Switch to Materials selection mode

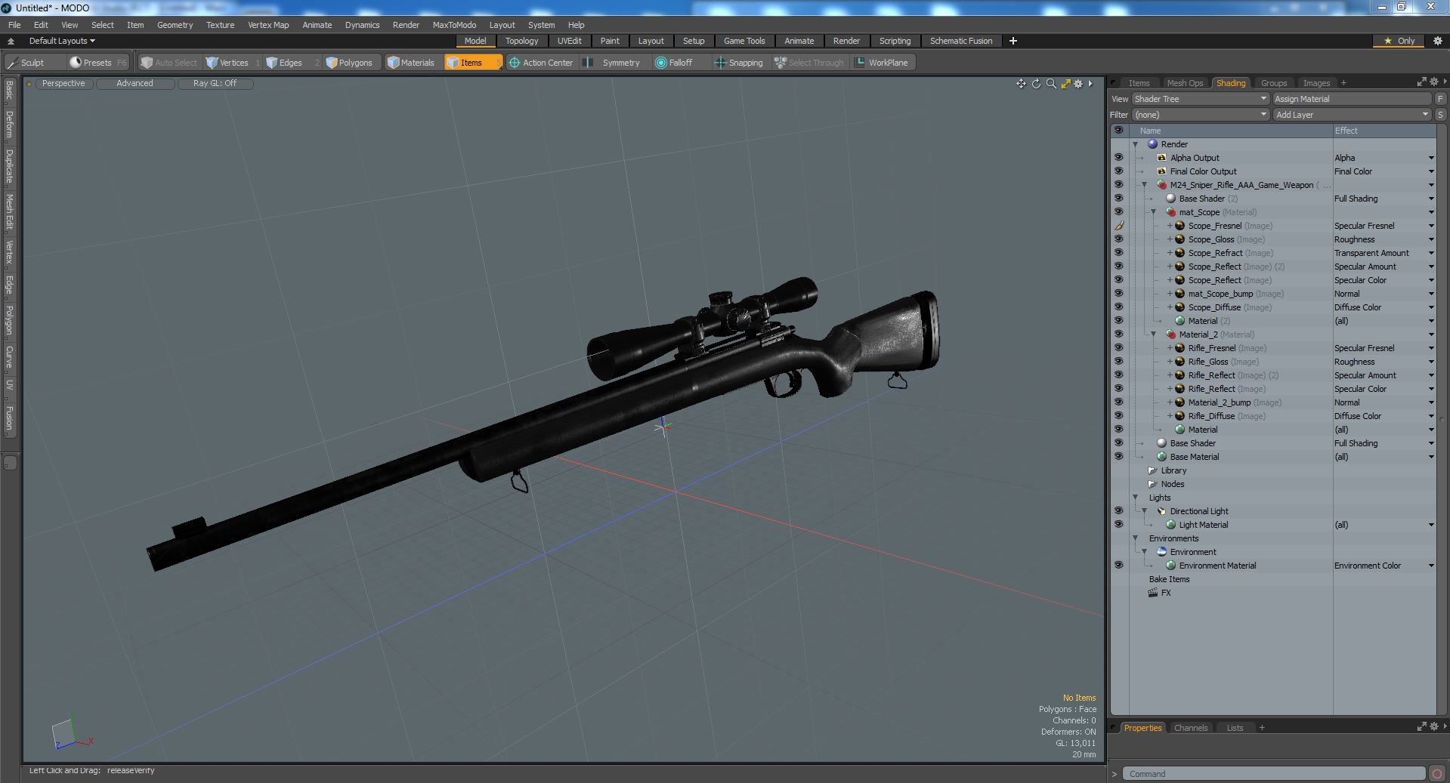tap(410, 63)
